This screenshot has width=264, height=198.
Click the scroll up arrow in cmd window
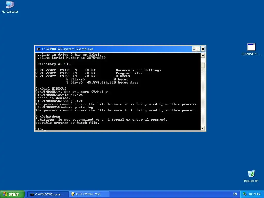[203, 55]
